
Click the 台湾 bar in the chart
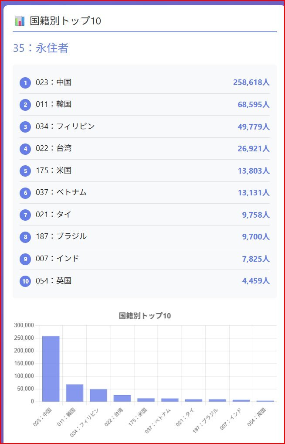tap(122, 398)
